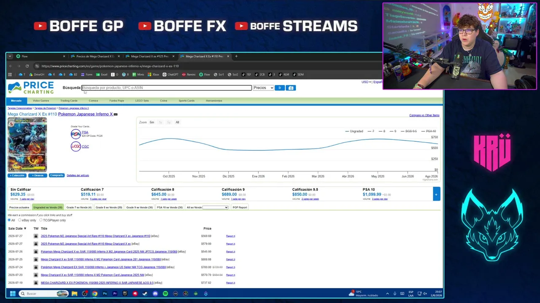Select the eBay only radio button

click(x=19, y=220)
